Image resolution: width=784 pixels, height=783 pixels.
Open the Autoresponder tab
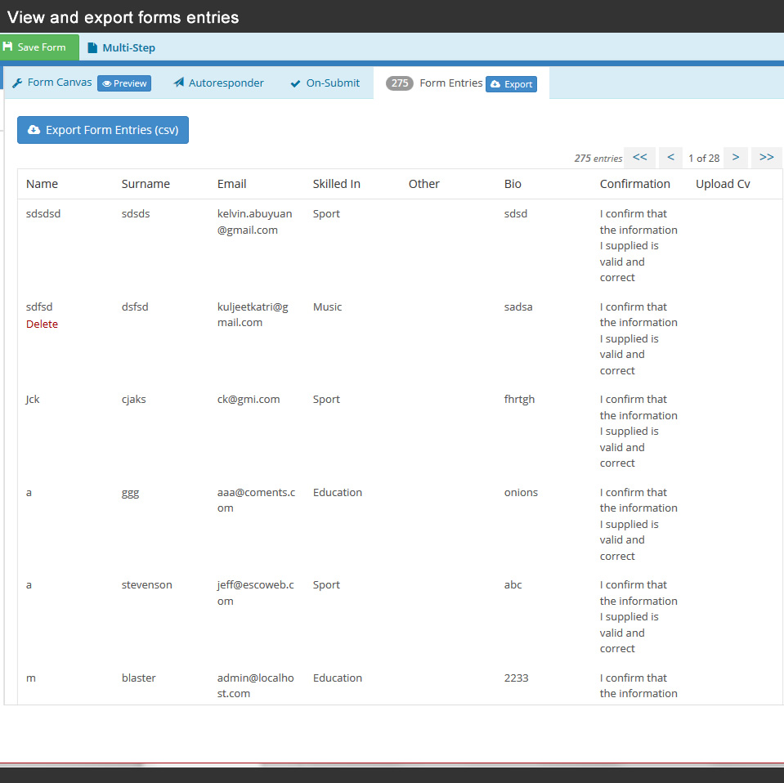[x=218, y=83]
